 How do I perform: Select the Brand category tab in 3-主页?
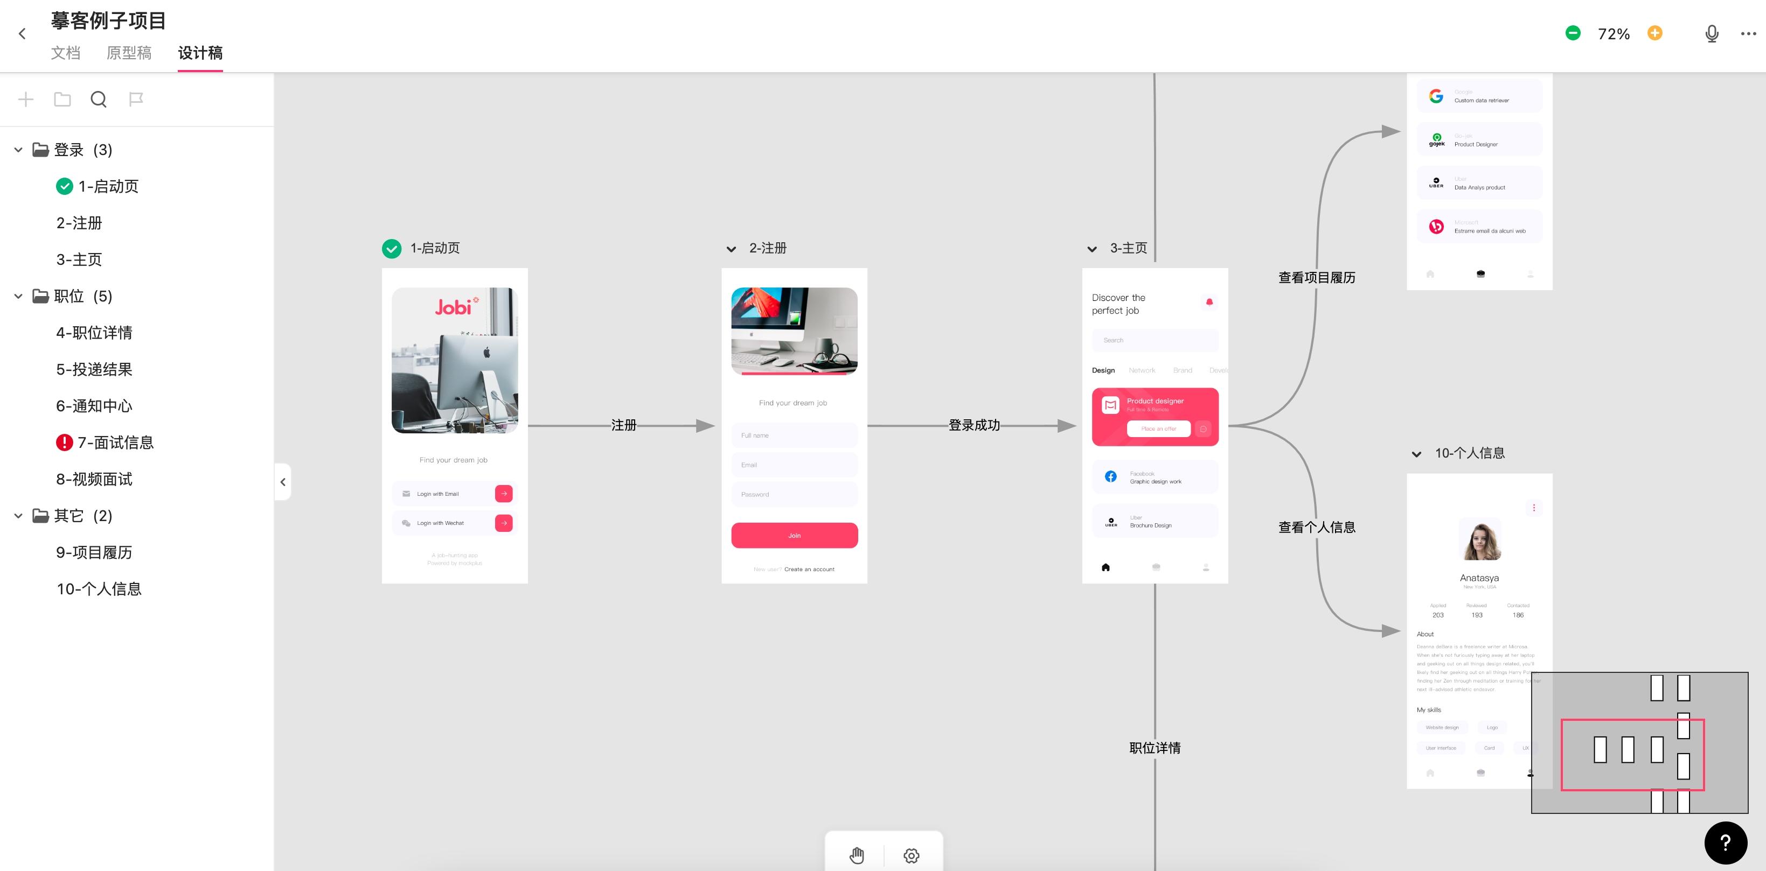click(1182, 370)
